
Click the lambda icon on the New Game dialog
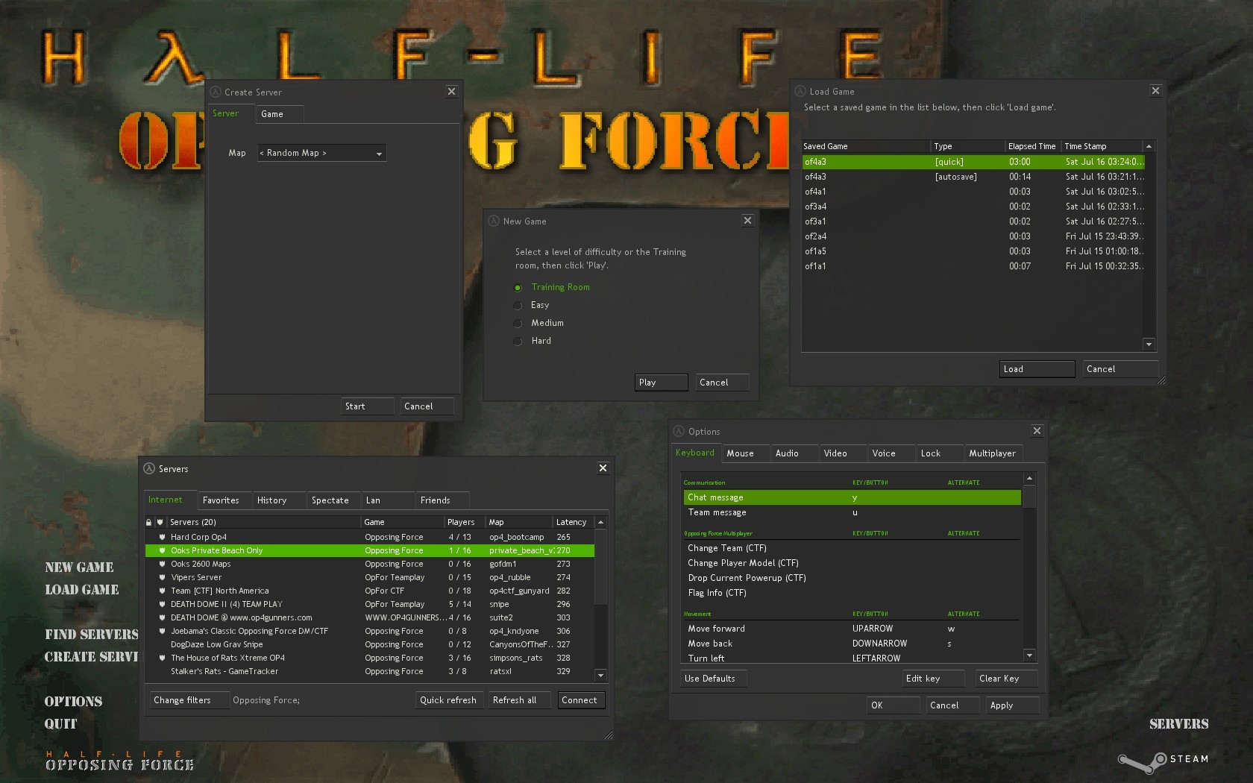point(494,221)
